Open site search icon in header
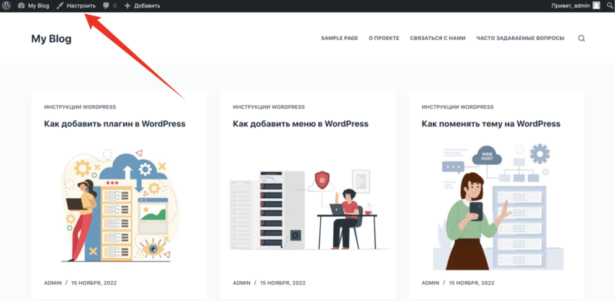 pos(582,38)
